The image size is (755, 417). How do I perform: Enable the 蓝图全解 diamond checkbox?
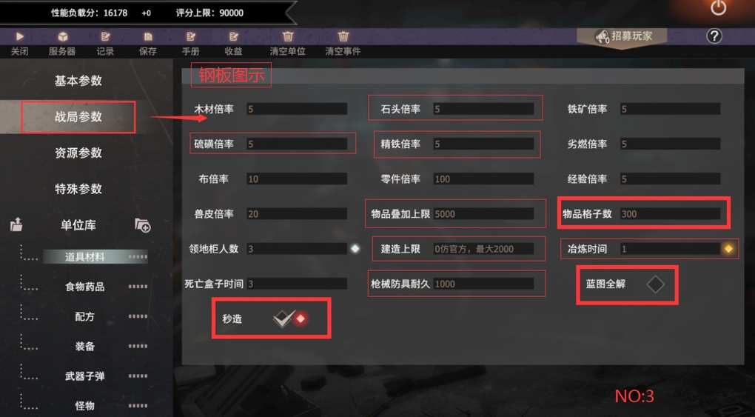(x=655, y=284)
